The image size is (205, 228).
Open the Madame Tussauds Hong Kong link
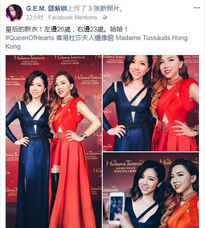coord(96,42)
